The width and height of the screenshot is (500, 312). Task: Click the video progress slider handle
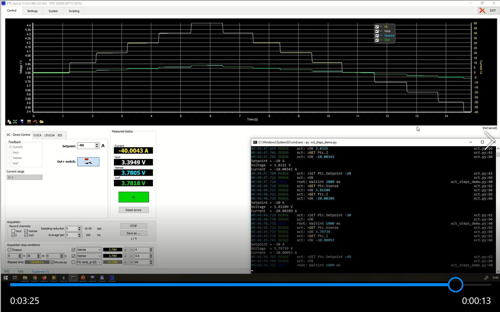point(456,285)
